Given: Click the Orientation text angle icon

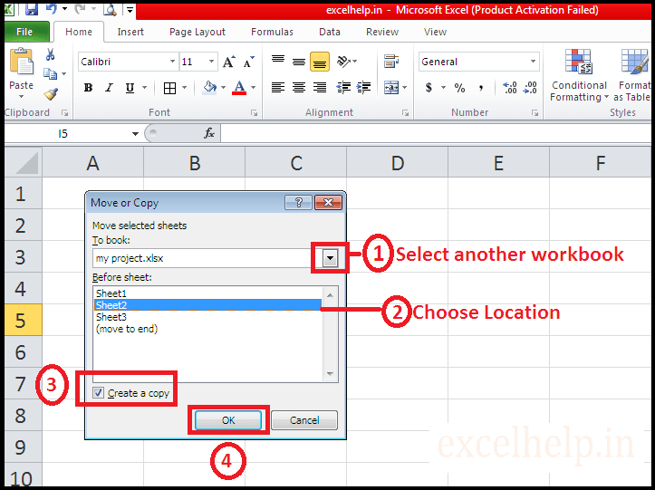Looking at the screenshot, I should pos(344,62).
